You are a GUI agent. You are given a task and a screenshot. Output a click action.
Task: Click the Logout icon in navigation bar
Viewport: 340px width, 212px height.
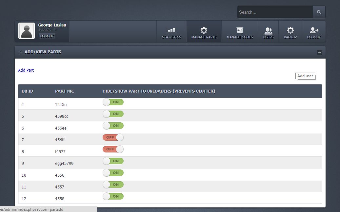point(314,30)
